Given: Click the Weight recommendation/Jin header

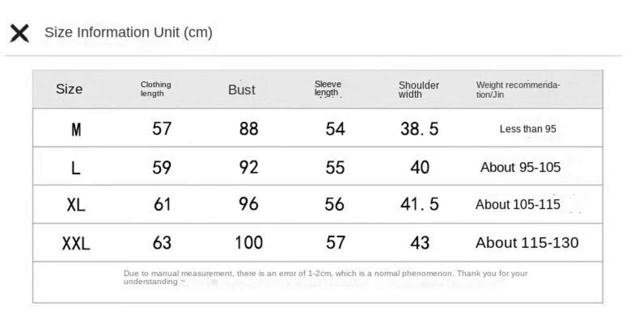Looking at the screenshot, I should pos(518,90).
